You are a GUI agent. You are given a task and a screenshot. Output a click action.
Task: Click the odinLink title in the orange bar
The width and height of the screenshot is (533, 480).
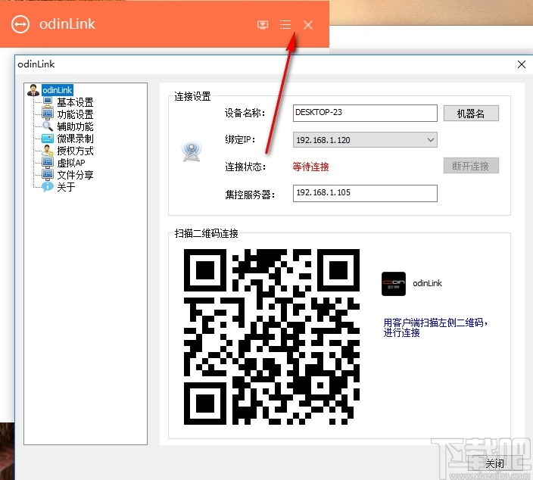click(x=67, y=23)
